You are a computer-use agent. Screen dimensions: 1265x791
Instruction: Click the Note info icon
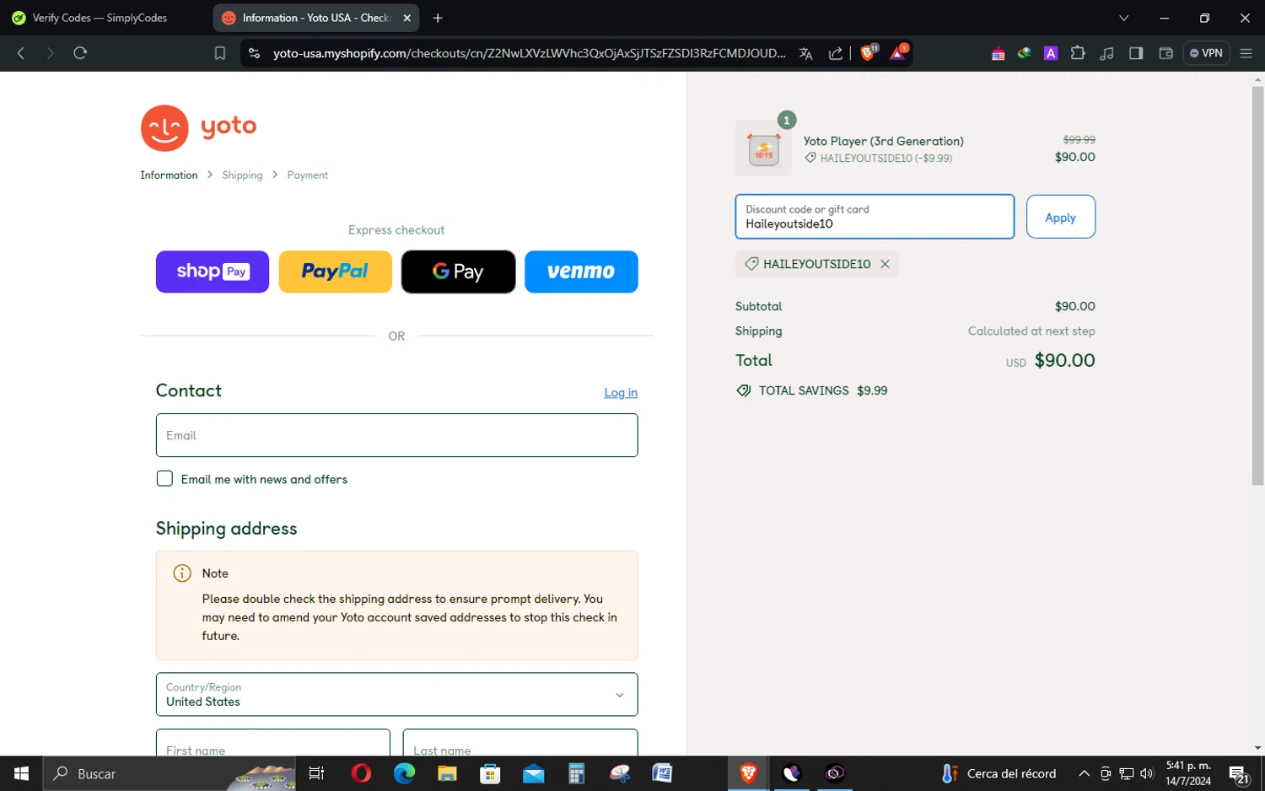click(182, 573)
